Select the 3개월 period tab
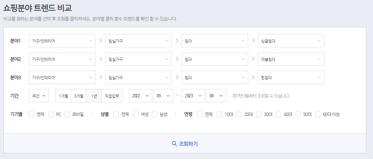The image size is (373, 167). [x=79, y=96]
